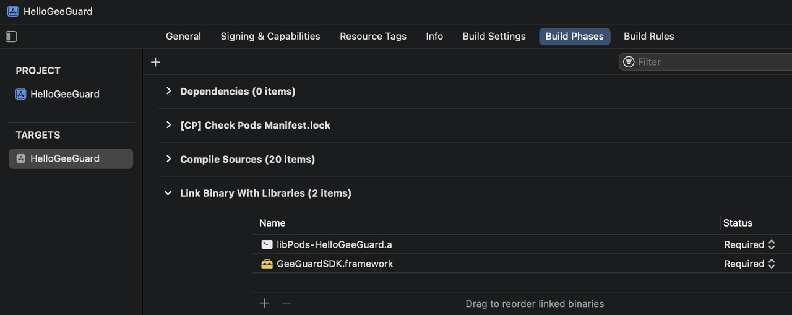Toggle the sidebar panel icon
Screen dimensions: 792x315
[11, 37]
